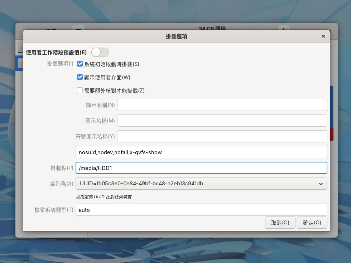Open the three-dot drive menu in header

click(283, 28)
